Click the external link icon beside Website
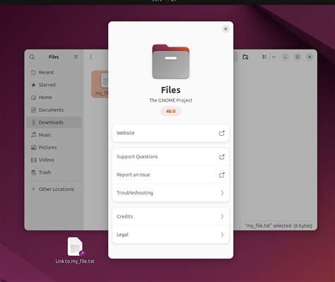The height and width of the screenshot is (282, 335). coord(222,133)
